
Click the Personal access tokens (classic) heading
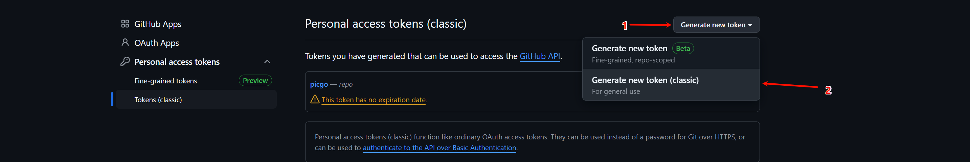386,24
